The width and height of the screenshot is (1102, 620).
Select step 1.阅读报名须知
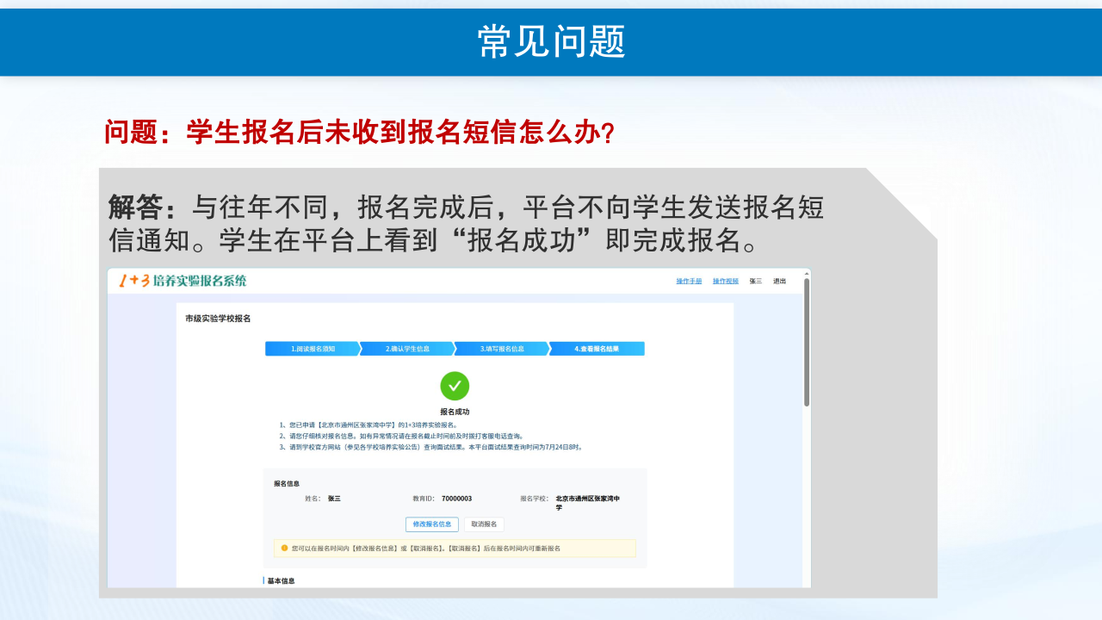tap(313, 349)
